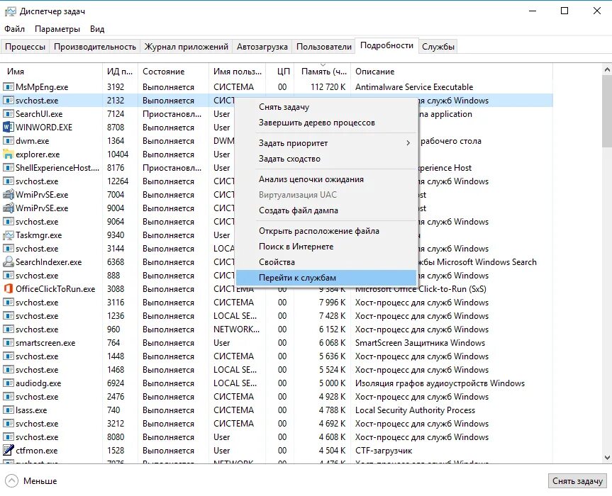Choose Поиск в Интернете
Screen dimensions: 612x496
(326, 247)
